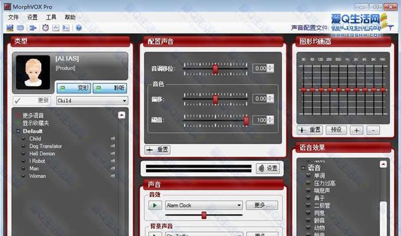Open the 文件 menu
Image resolution: width=401 pixels, height=236 pixels.
coord(14,17)
